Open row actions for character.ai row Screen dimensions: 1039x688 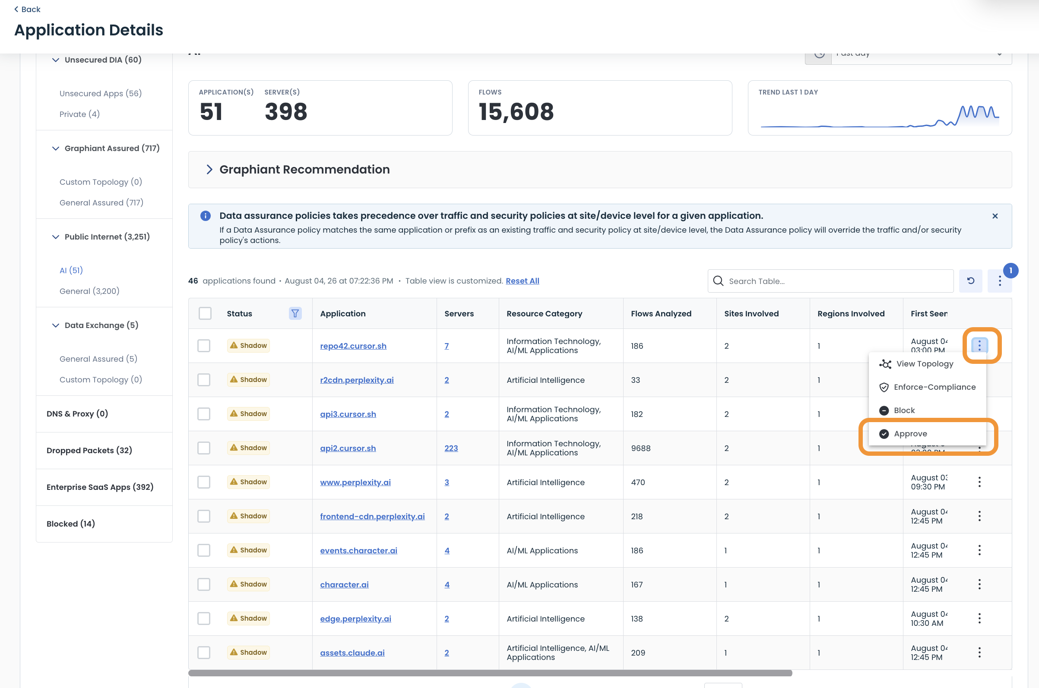[x=979, y=584]
